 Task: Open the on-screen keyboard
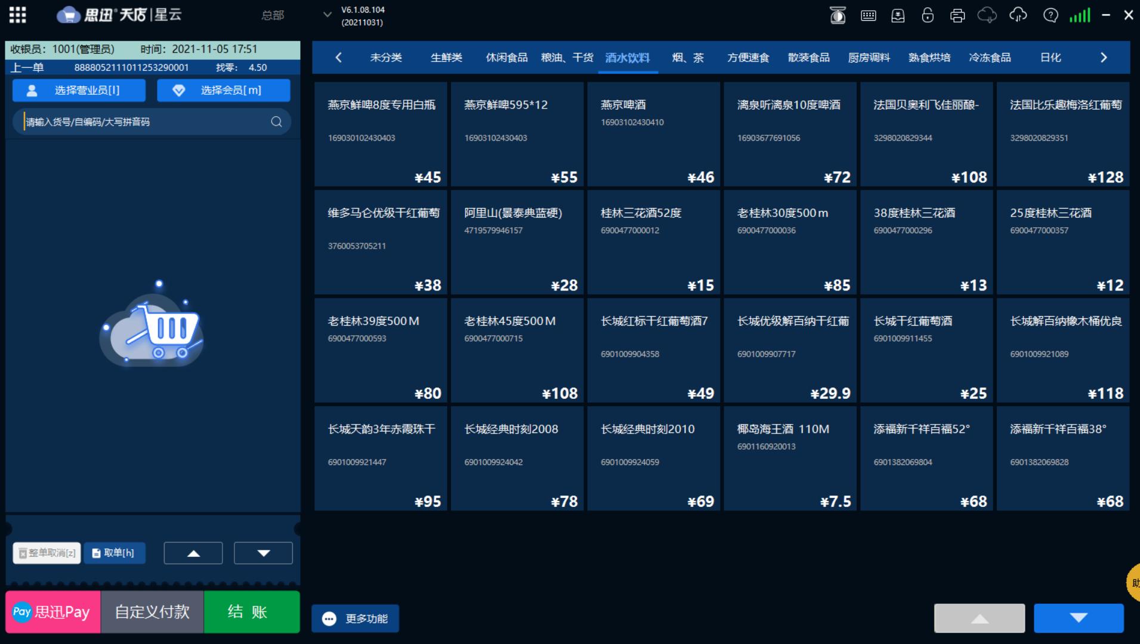coord(868,15)
